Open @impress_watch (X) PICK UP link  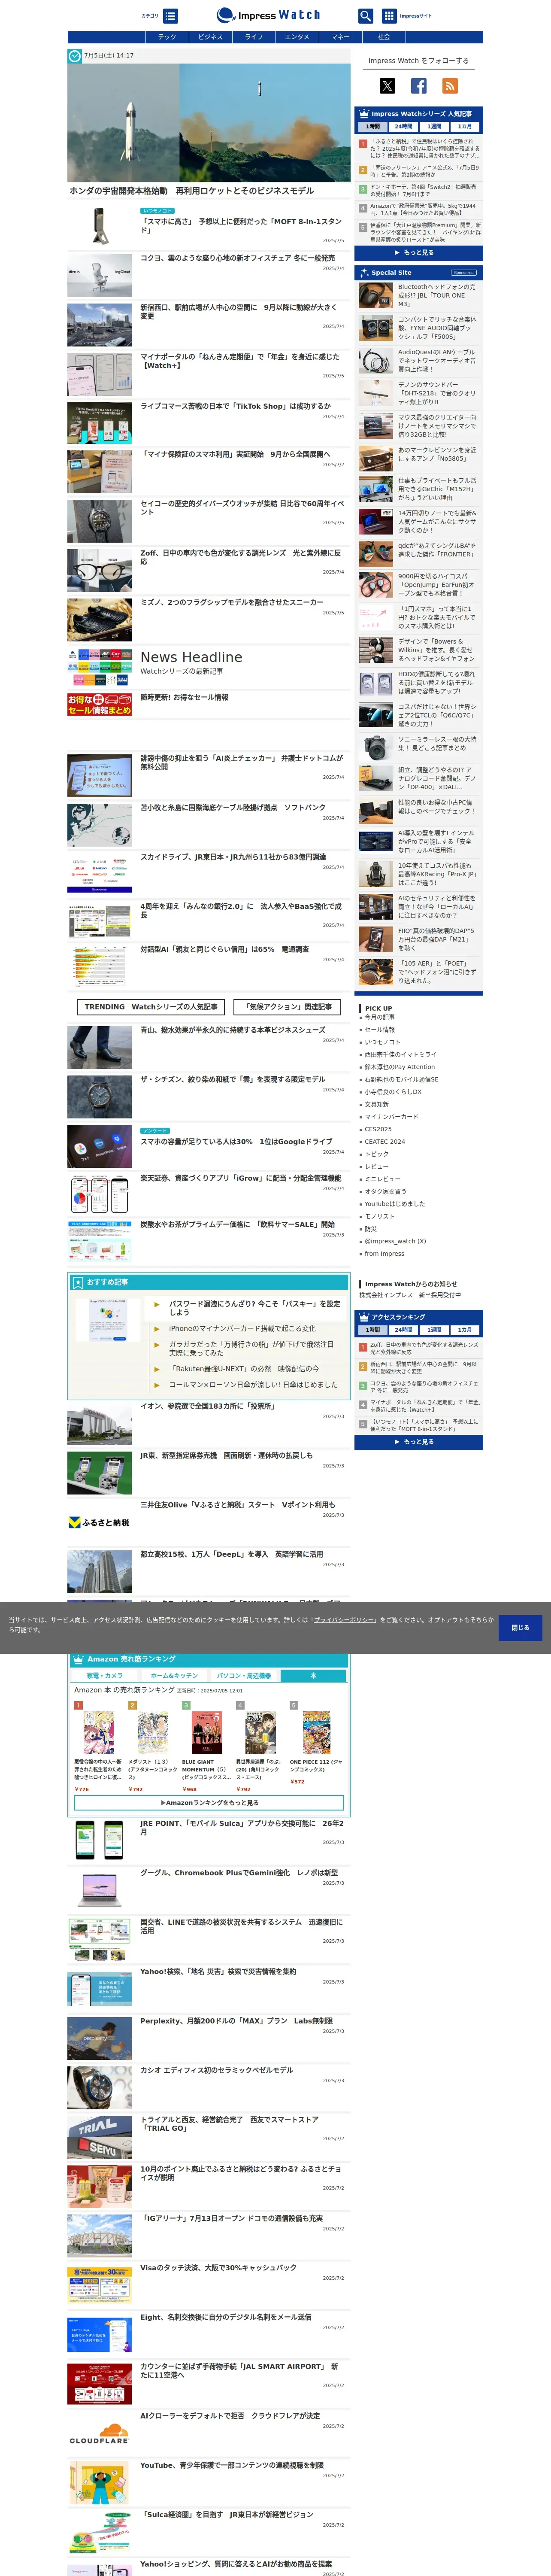[395, 1241]
